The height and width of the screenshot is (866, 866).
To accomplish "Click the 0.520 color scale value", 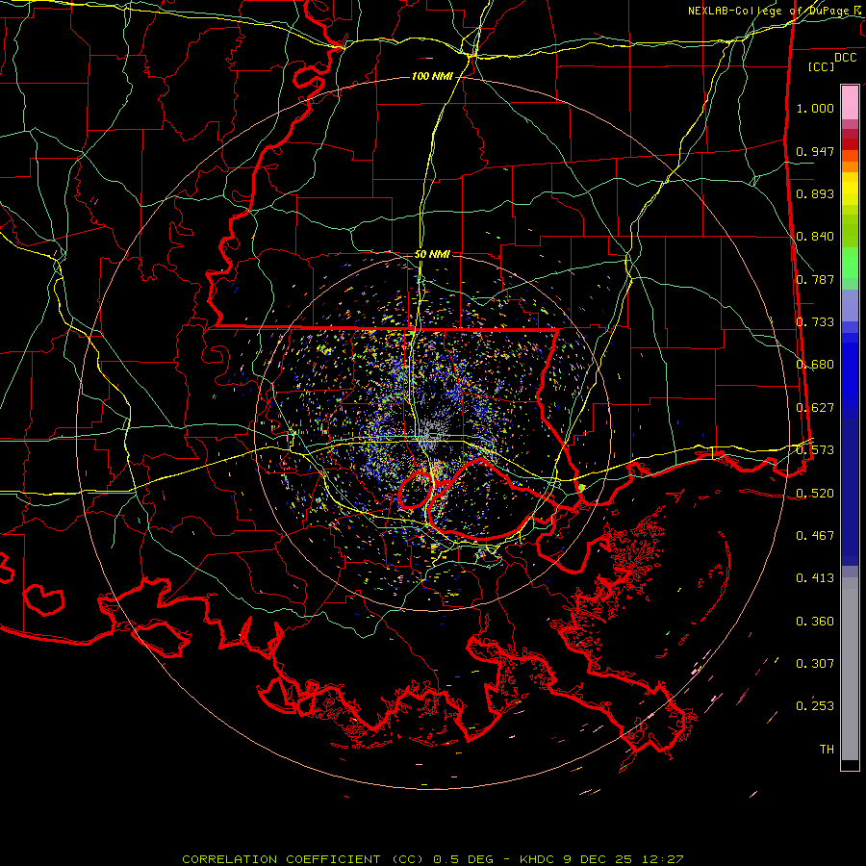I will (x=815, y=493).
